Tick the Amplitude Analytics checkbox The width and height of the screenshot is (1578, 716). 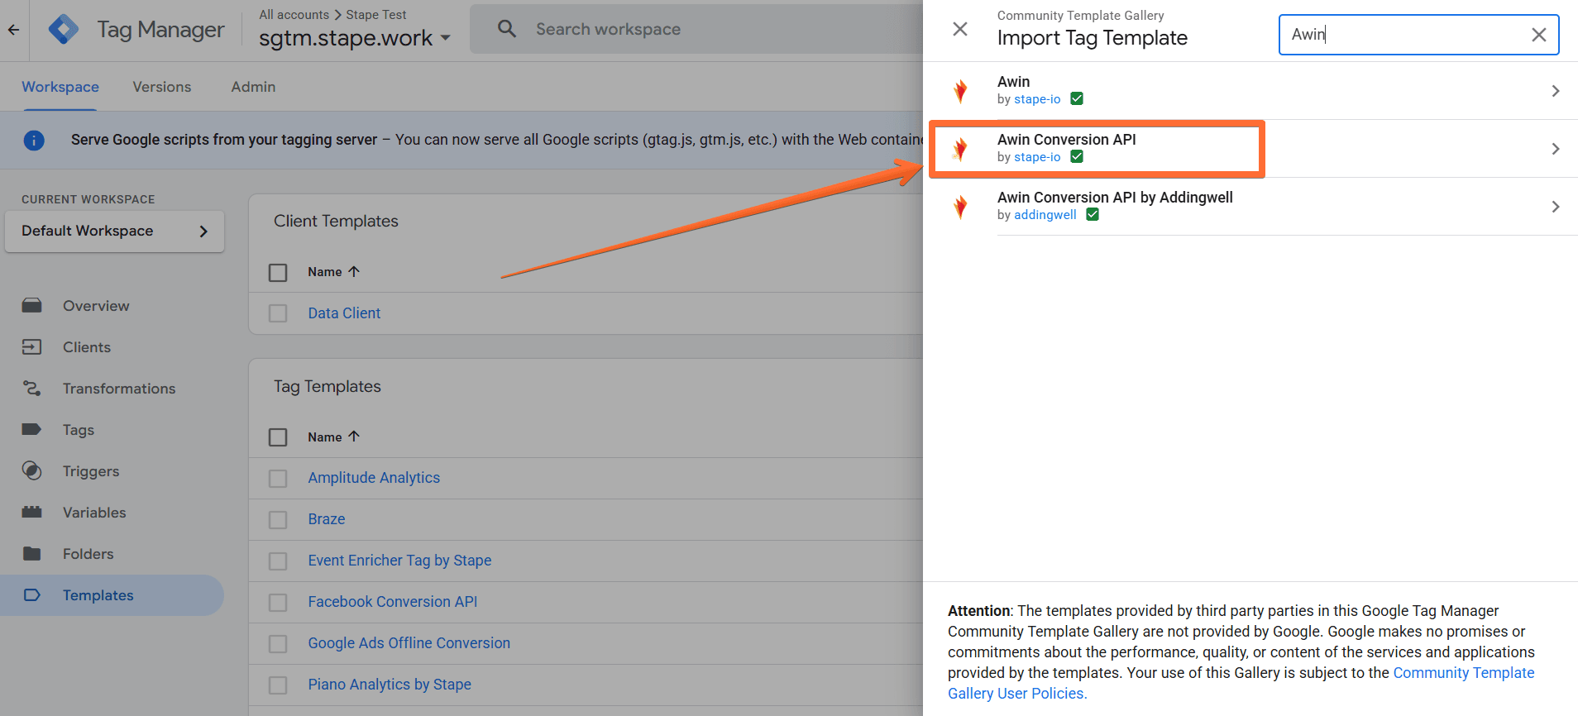click(x=278, y=479)
